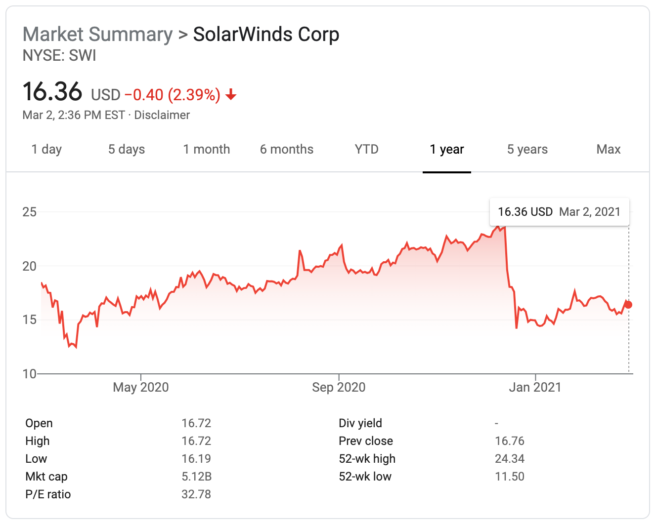Select the 5 days range tab

tap(127, 149)
